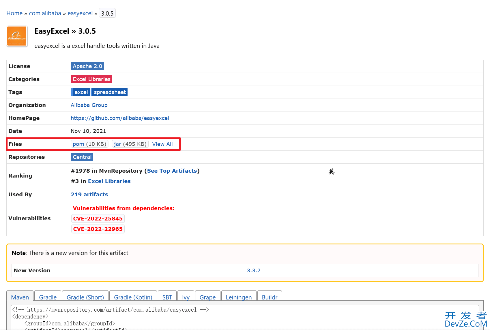Click inside the Maven dependency snippet box
The height and width of the screenshot is (330, 490).
245,317
